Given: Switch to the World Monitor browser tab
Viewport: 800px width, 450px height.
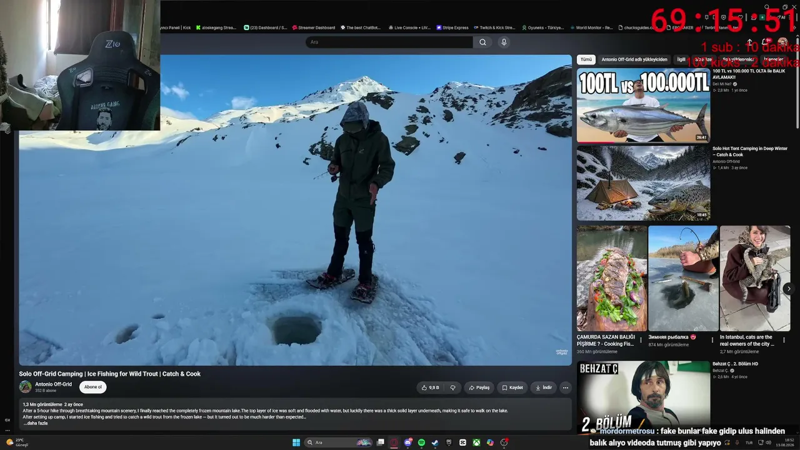Looking at the screenshot, I should 591,27.
